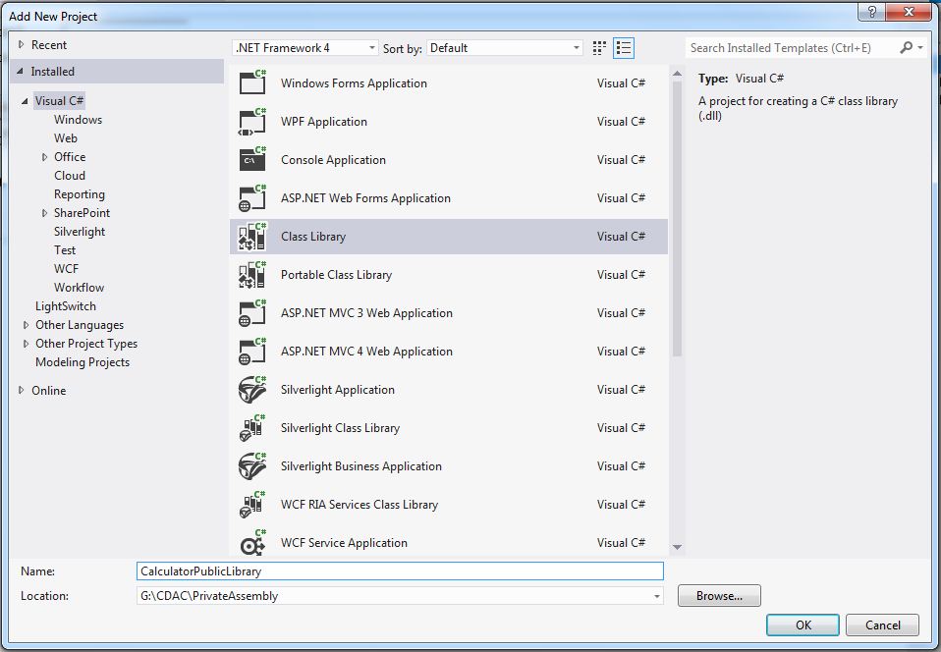Image resolution: width=941 pixels, height=652 pixels.
Task: Select the Silverlight category
Action: click(x=80, y=232)
